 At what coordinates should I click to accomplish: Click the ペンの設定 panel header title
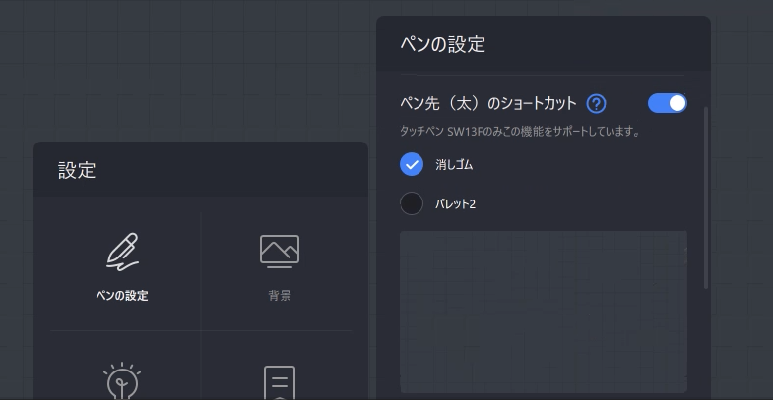[x=442, y=44]
